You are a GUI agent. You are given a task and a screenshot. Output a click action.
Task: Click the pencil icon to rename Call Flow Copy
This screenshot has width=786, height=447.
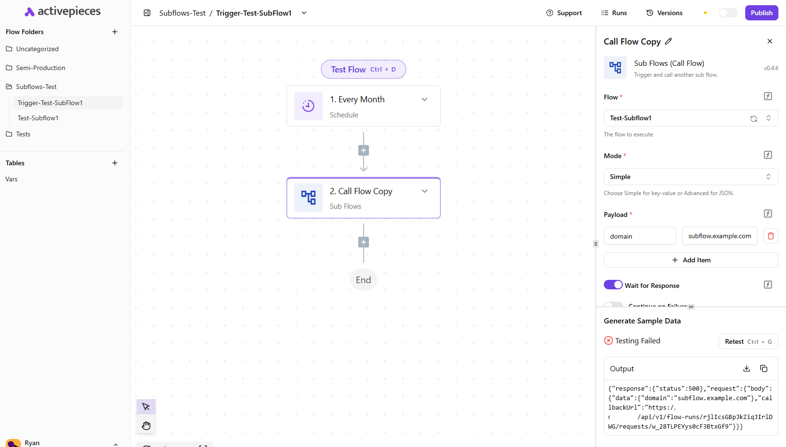tap(668, 41)
